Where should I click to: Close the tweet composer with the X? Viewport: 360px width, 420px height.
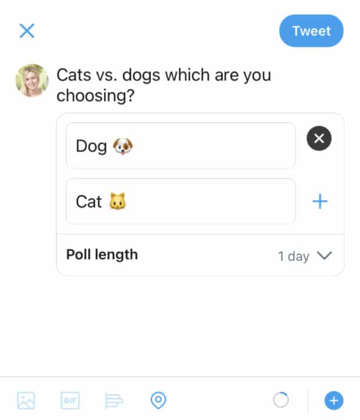(x=27, y=31)
